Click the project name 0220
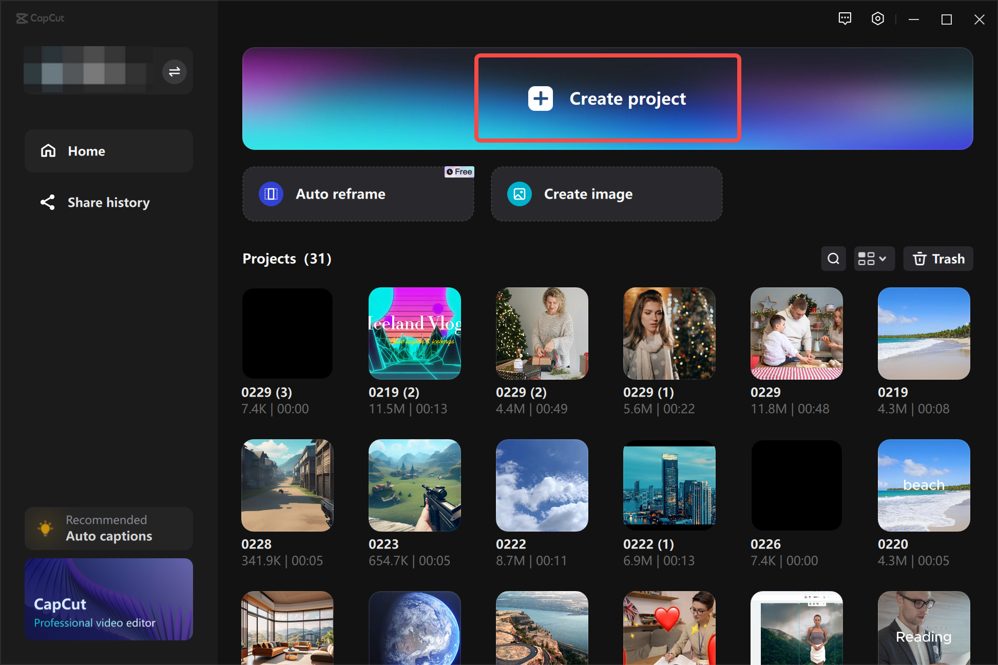The image size is (998, 665). click(x=893, y=544)
